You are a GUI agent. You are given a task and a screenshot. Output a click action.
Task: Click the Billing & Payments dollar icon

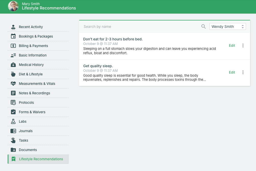coord(13,46)
